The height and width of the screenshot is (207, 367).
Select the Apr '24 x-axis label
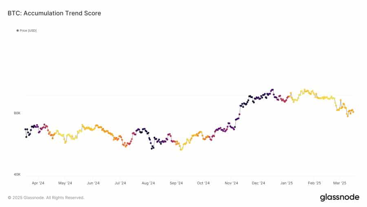pyautogui.click(x=38, y=183)
